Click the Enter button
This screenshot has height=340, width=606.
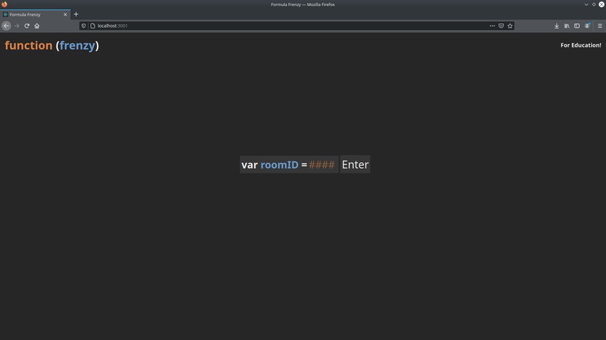click(355, 164)
